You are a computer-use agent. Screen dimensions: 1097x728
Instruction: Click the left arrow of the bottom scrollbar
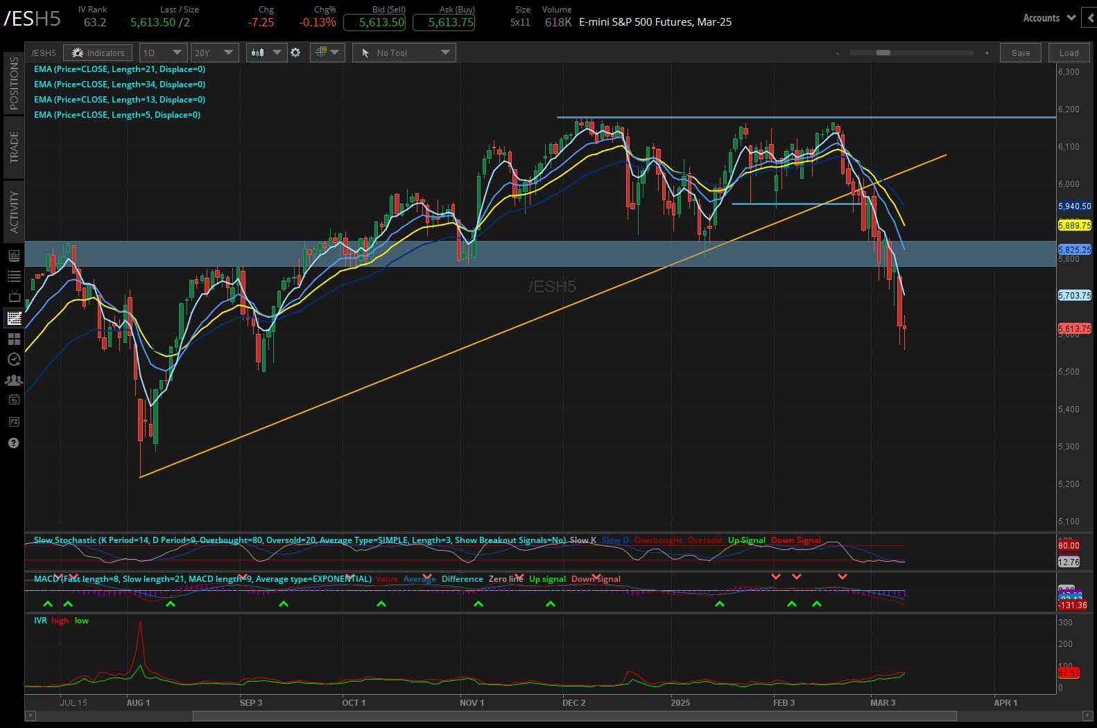tap(30, 716)
